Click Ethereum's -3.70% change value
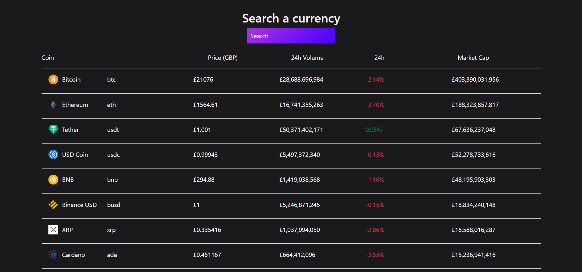 click(x=375, y=105)
